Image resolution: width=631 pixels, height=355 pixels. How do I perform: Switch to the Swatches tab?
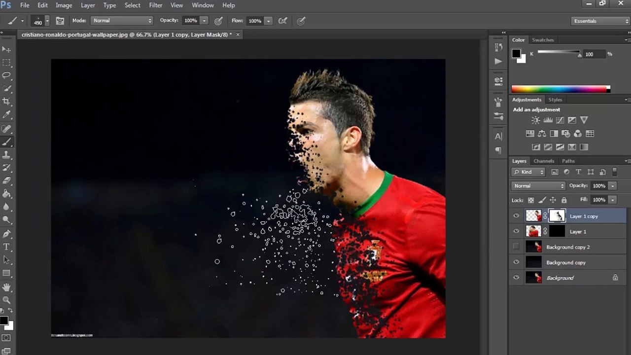coord(543,40)
